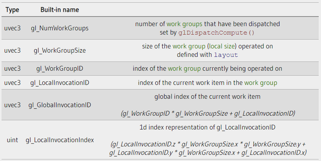The width and height of the screenshot is (321, 161).
Task: Click 'work group' link in gl_LocalInvocationID row
Action: coord(261,83)
